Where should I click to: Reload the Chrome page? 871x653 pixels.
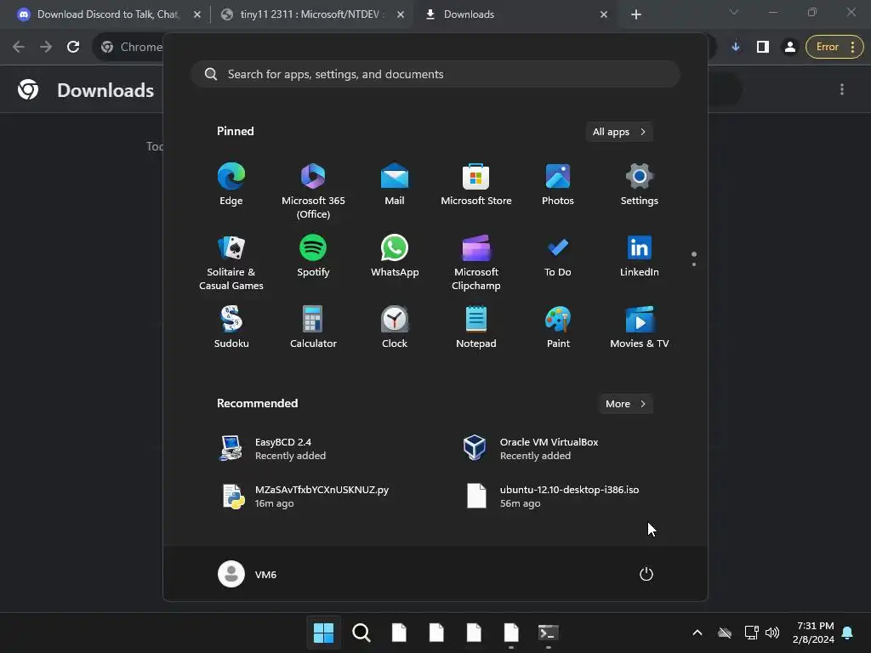coord(73,48)
